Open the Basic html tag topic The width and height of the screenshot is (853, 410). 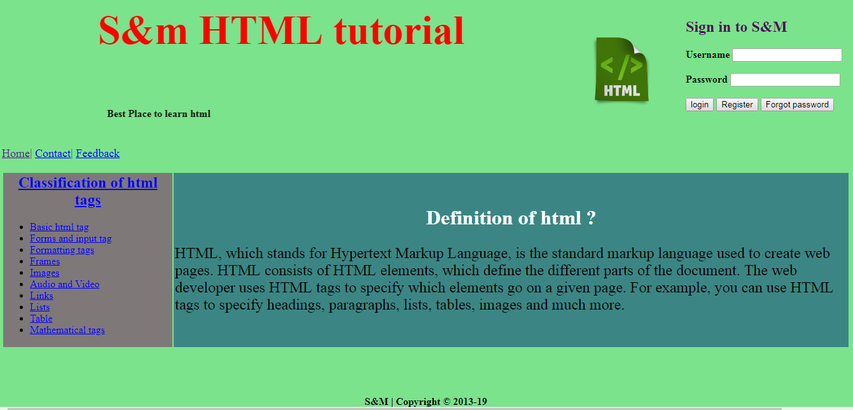pos(59,226)
